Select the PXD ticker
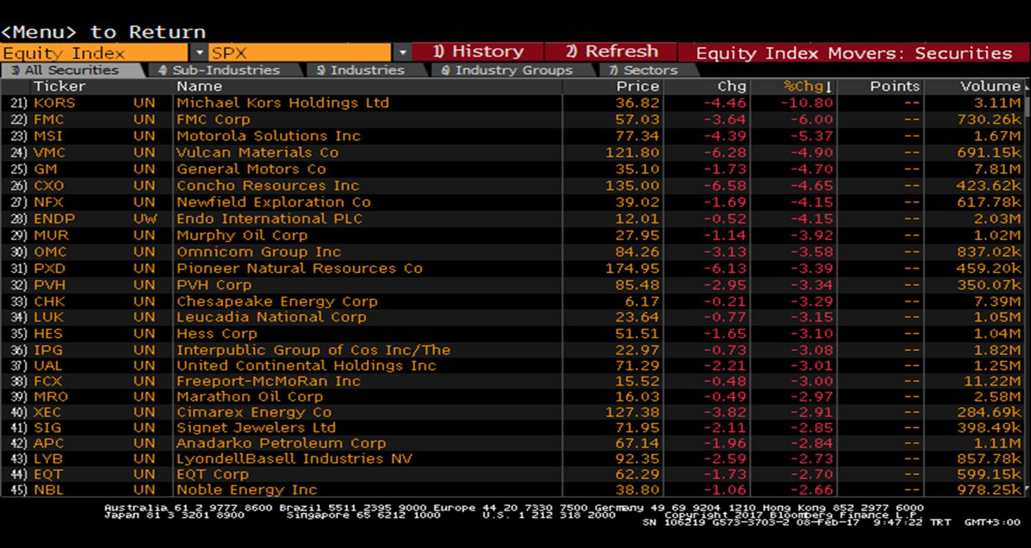 [49, 269]
